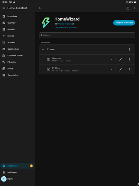Click the Wi-Fi status icon
Image resolution: width=139 pixels, height=186 pixels.
127,2
